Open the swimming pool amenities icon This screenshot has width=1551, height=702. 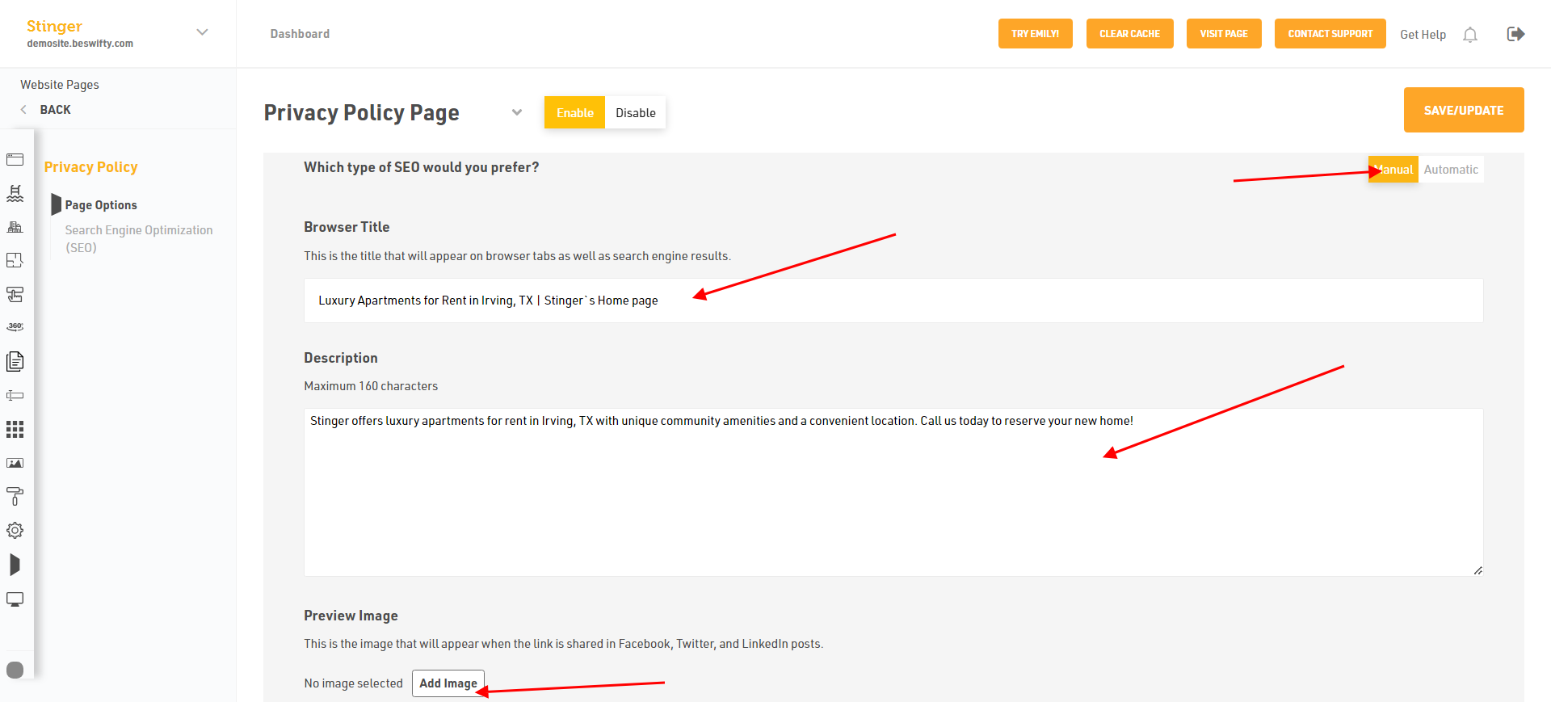click(x=15, y=193)
